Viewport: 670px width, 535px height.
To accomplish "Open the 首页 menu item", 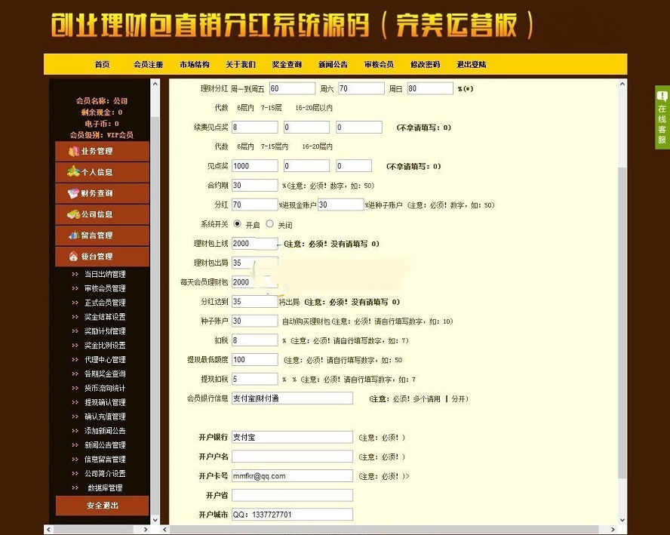I will pos(103,65).
